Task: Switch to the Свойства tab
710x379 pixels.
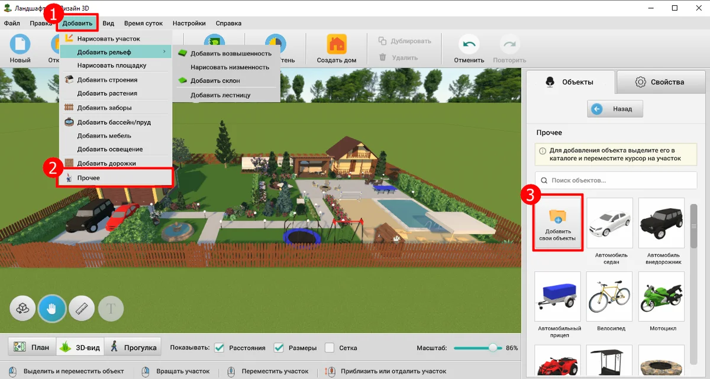Action: (x=659, y=82)
